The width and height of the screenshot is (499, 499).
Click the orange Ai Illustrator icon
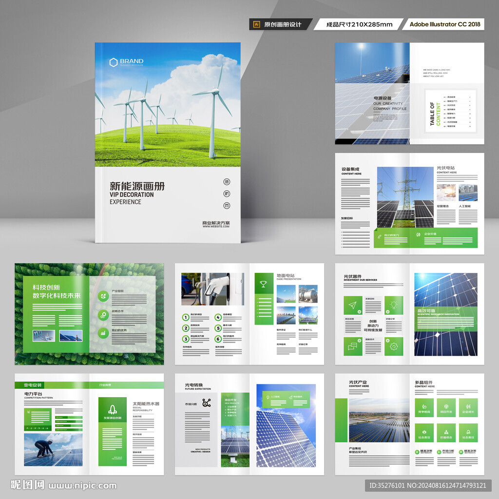click(256, 24)
